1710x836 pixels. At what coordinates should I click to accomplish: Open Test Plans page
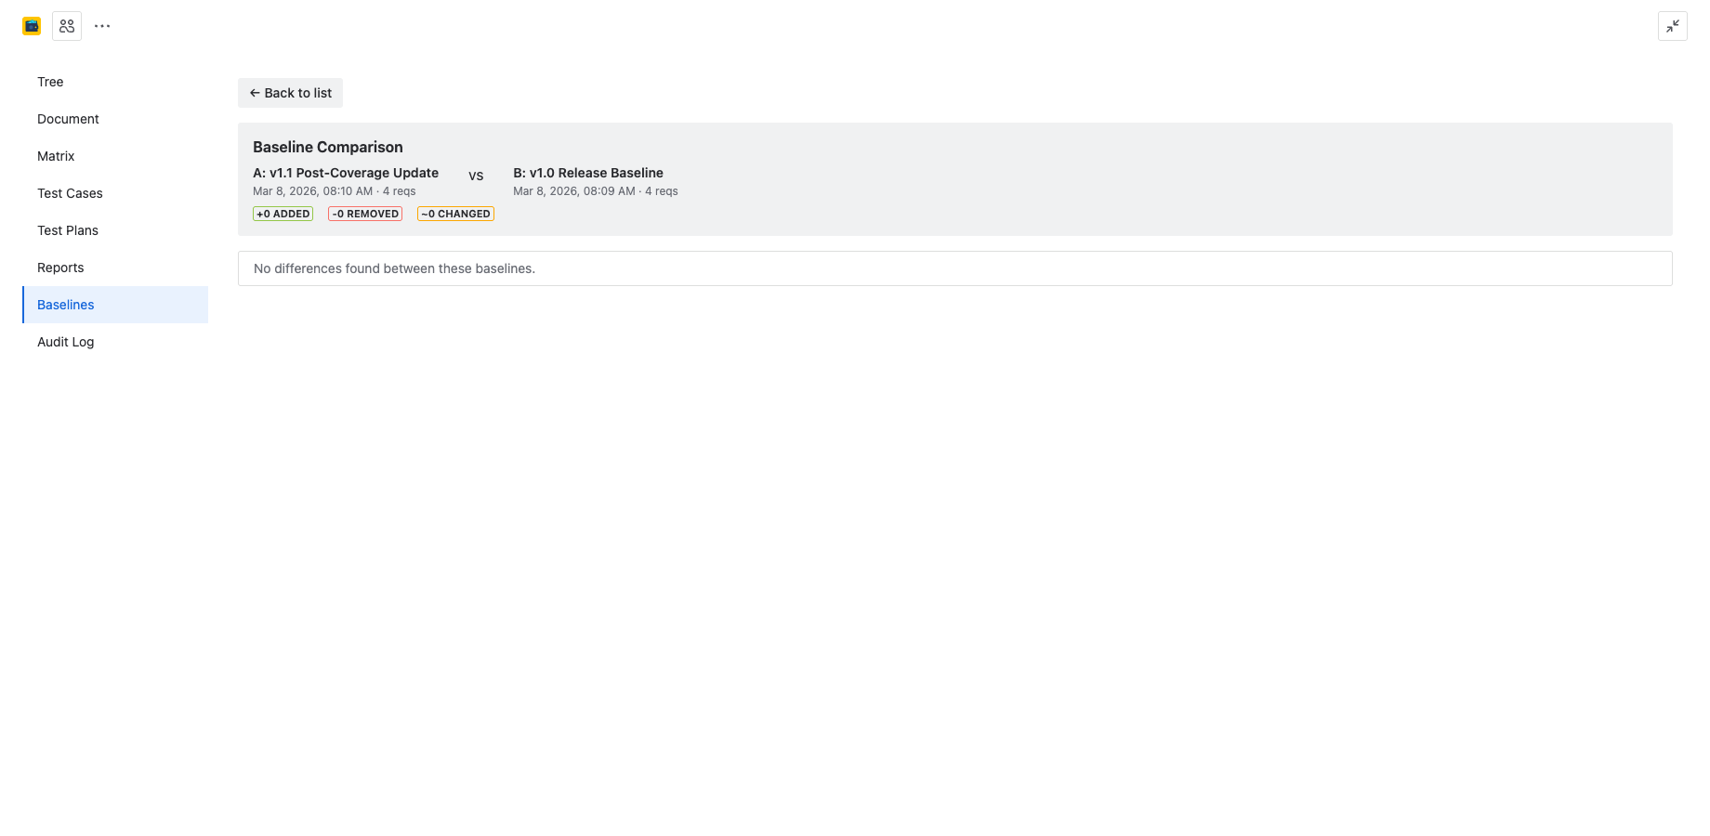(x=68, y=230)
